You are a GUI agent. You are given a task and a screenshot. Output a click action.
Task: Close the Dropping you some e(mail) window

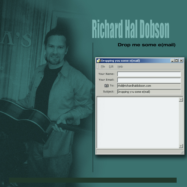tap(181, 61)
